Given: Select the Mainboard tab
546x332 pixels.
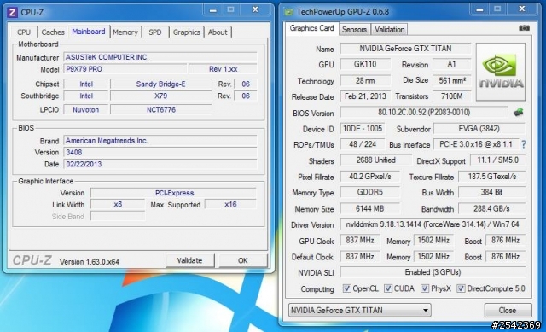Looking at the screenshot, I should pos(89,32).
